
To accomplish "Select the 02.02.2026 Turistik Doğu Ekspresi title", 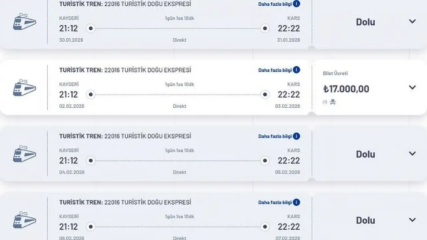I will [x=125, y=70].
